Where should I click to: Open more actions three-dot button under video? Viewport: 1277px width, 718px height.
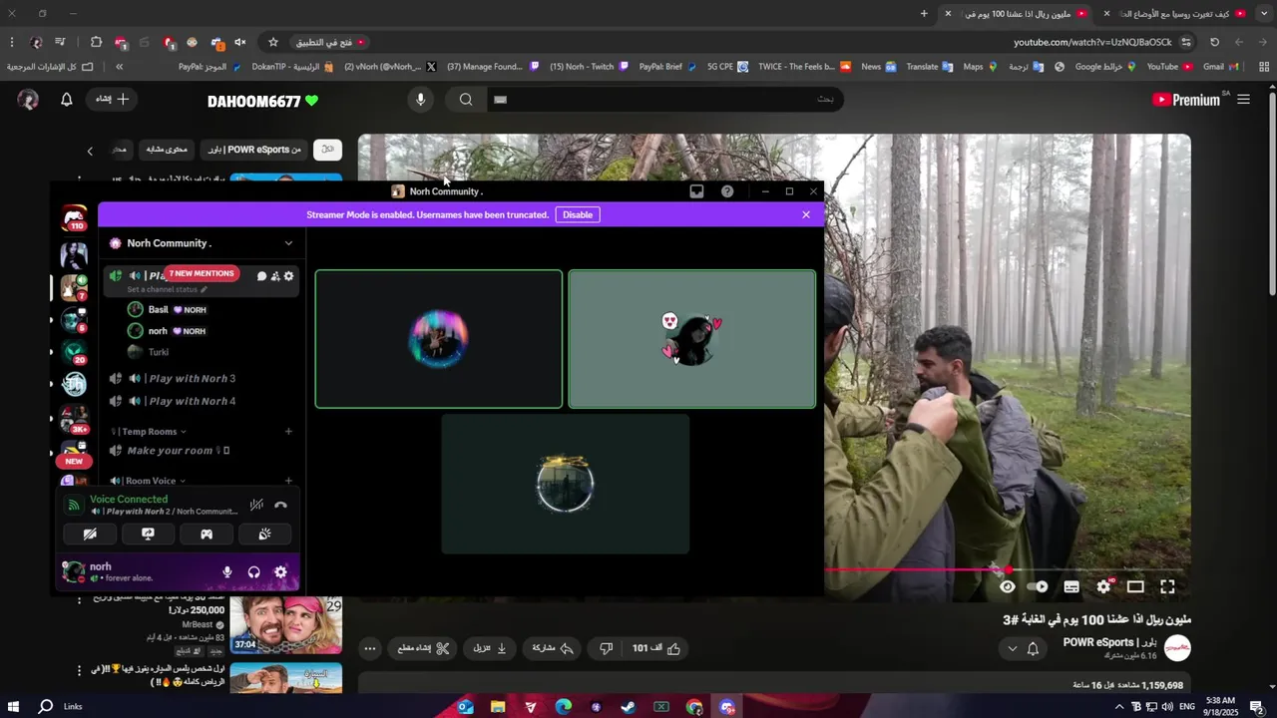click(x=369, y=648)
